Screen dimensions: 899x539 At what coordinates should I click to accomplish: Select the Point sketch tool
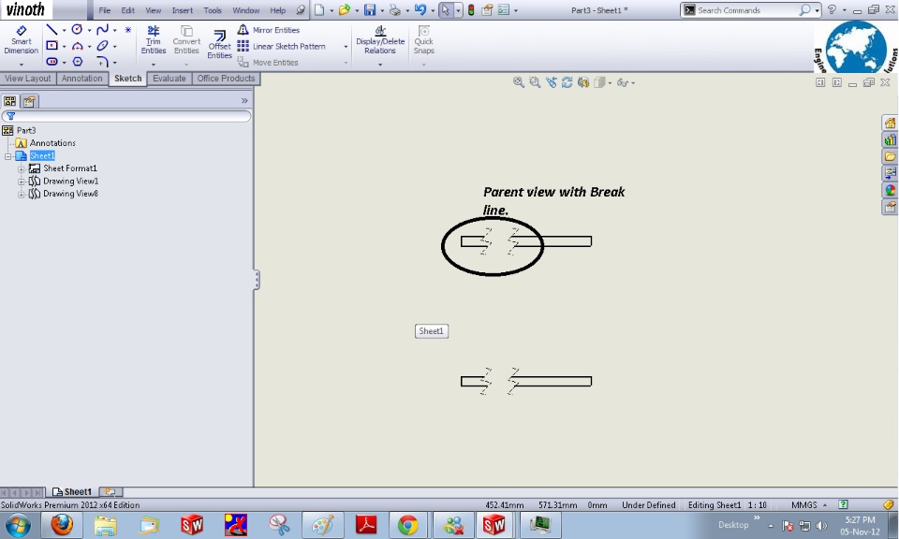[x=128, y=30]
